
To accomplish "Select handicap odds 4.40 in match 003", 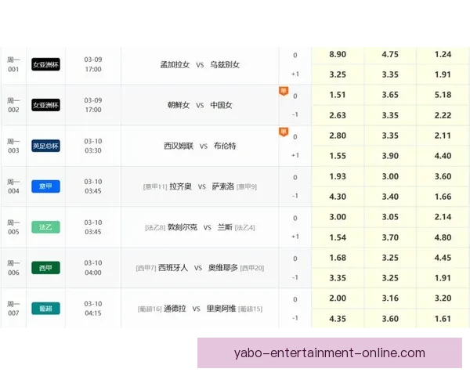I will [x=443, y=156].
